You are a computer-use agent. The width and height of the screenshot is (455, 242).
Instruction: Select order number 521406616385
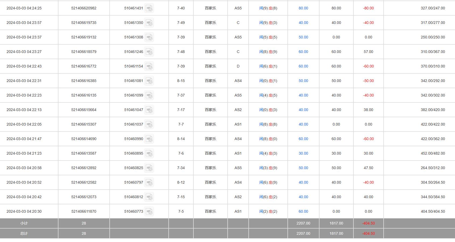tap(84, 81)
